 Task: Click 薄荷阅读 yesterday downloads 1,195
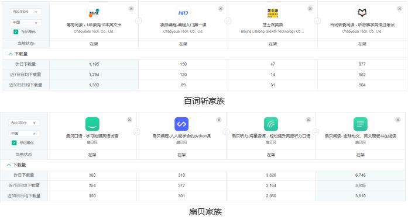(94, 64)
